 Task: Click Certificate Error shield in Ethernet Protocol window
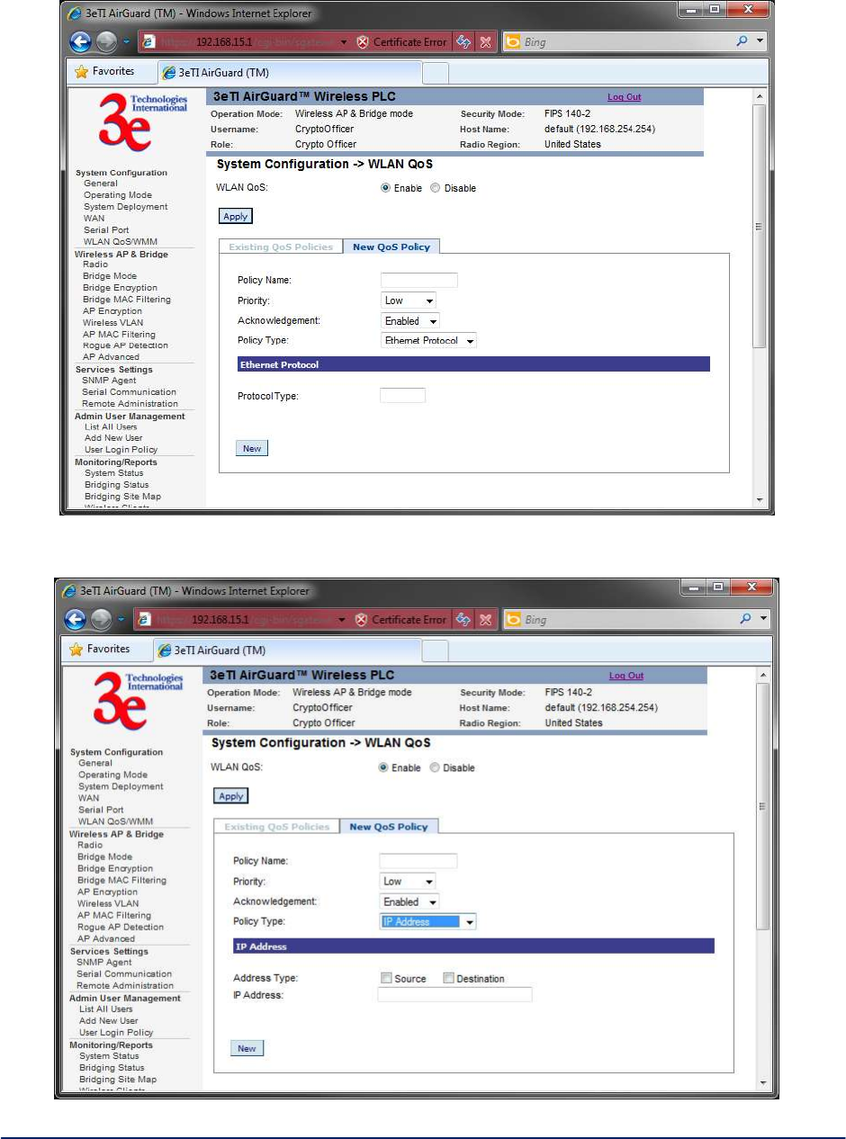click(x=363, y=42)
